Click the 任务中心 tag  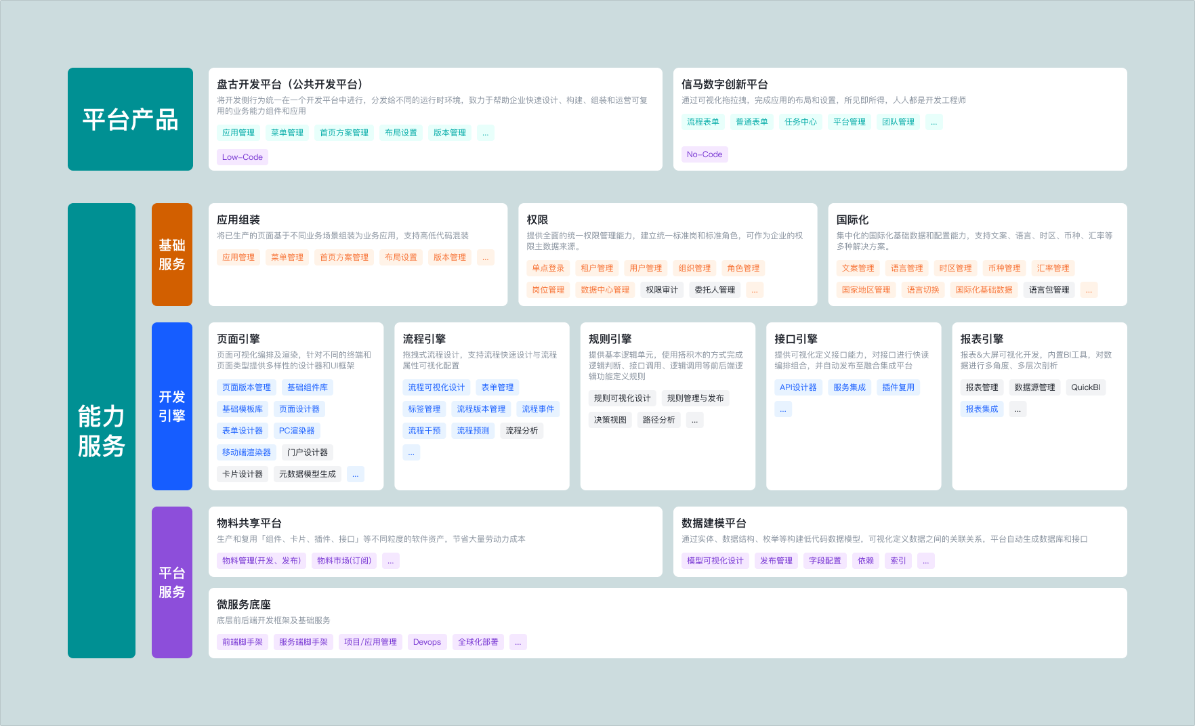click(x=801, y=122)
